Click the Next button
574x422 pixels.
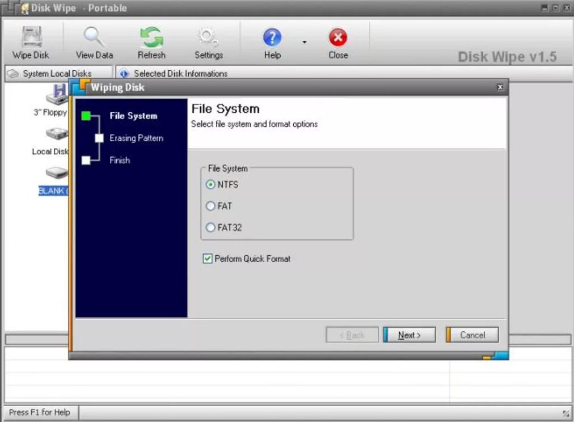coord(410,335)
